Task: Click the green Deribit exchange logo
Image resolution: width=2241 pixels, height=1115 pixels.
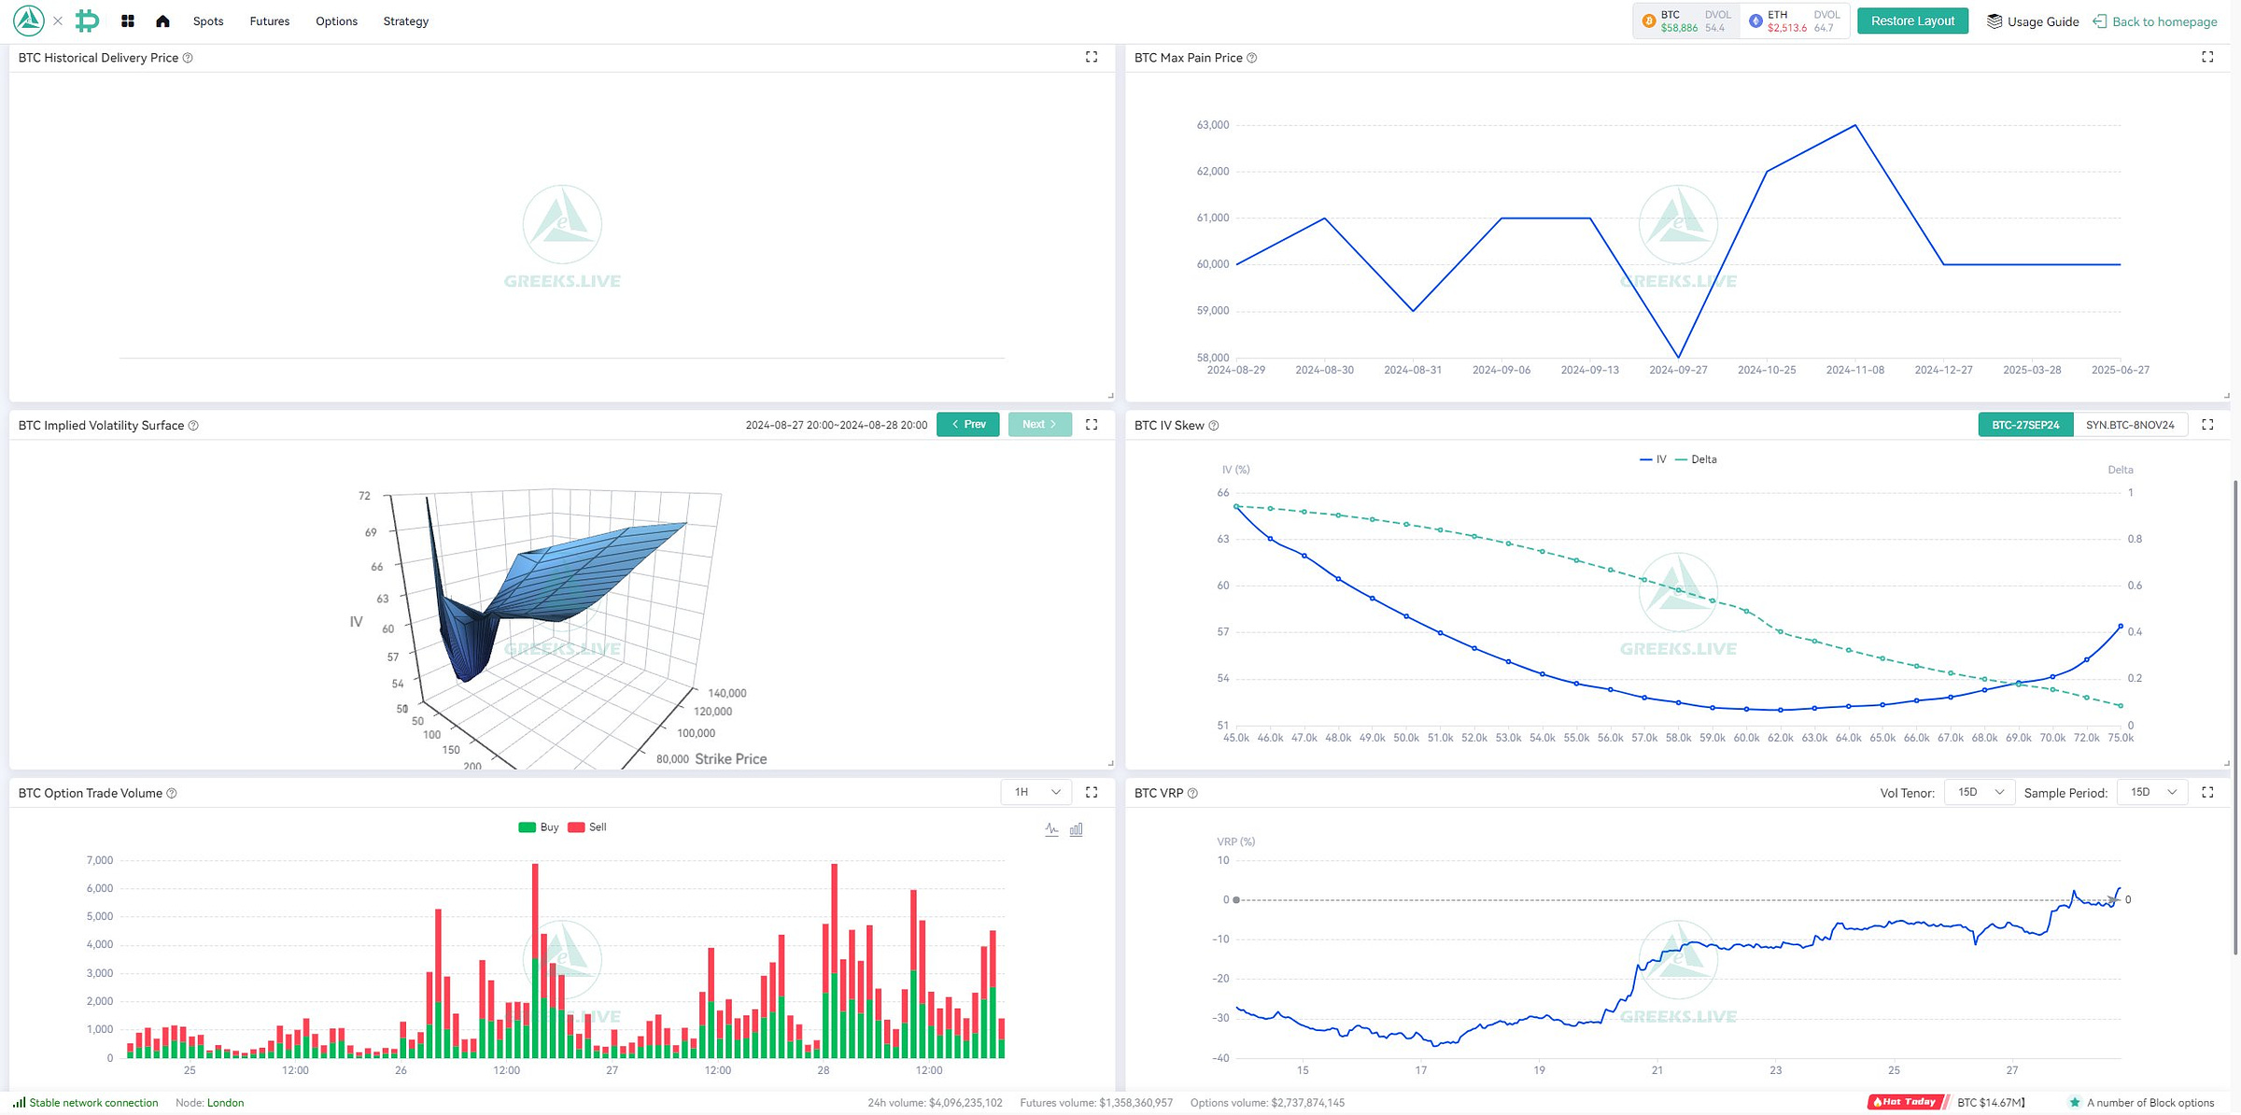Action: [x=87, y=21]
